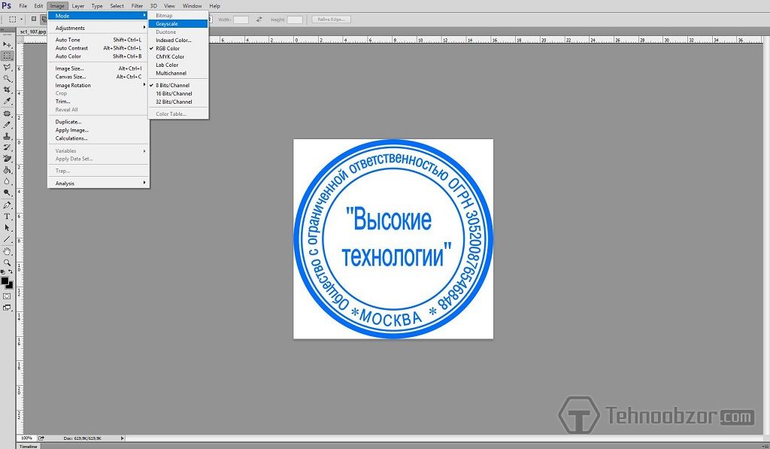The image size is (770, 449).
Task: Click the background color swatch
Action: (11, 285)
